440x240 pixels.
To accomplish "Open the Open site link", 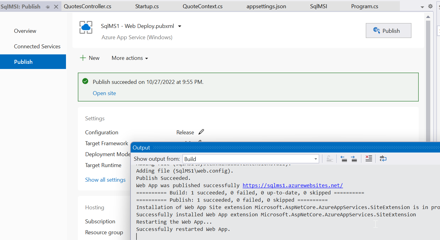I will pos(104,93).
